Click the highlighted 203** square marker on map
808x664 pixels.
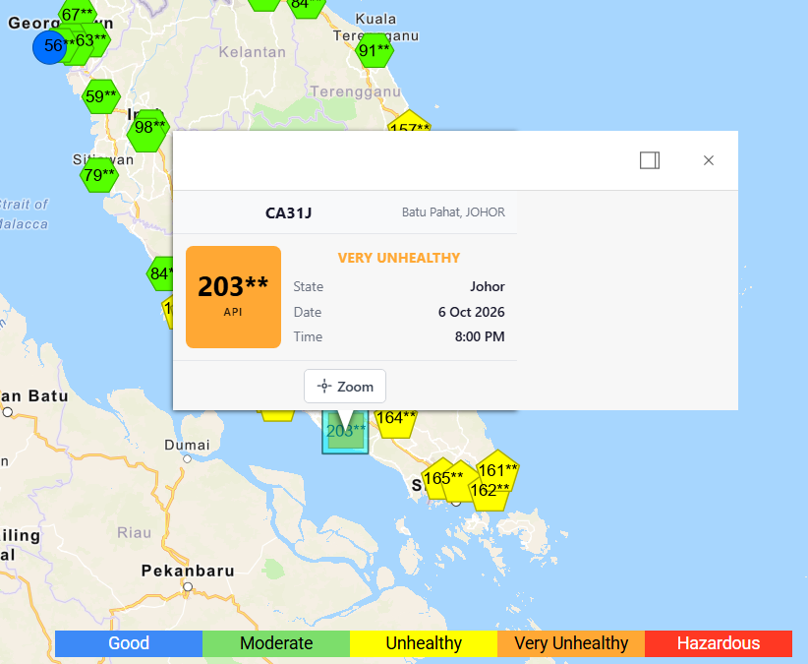click(345, 433)
